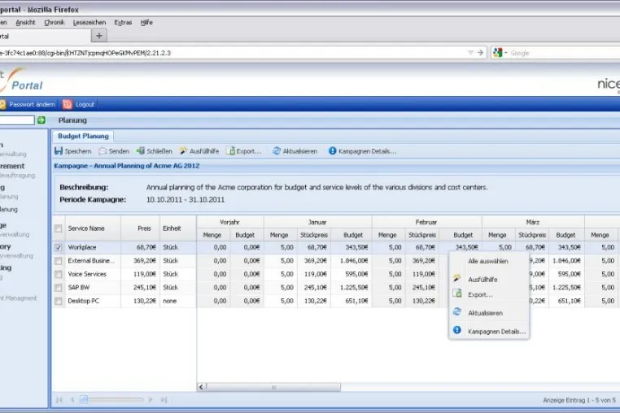
Task: Click the Vorjahr column group header
Action: tap(229, 222)
